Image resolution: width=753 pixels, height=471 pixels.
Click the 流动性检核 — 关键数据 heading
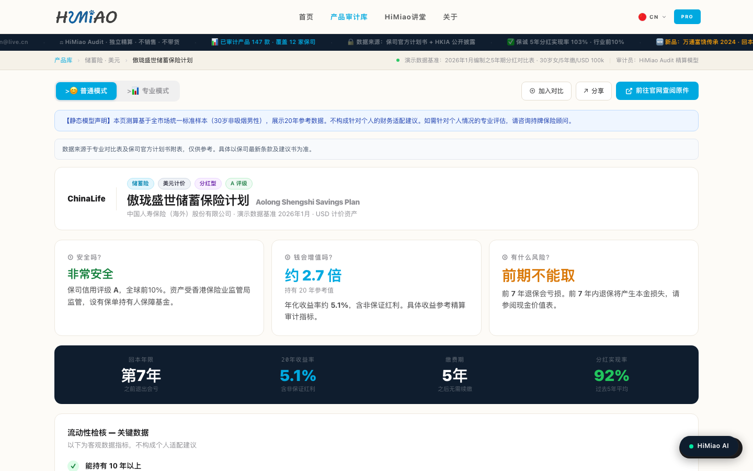(x=108, y=433)
